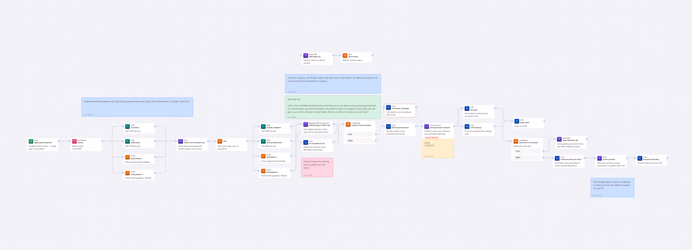
Task: Click the SMS Heads Up node icon
Action: [306, 55]
